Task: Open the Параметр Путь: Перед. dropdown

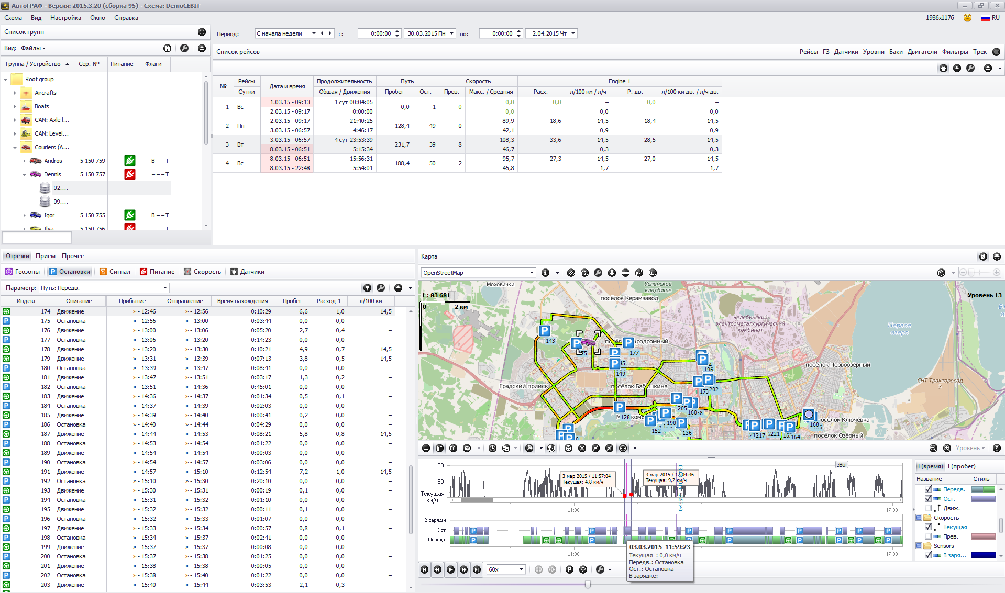Action: [165, 288]
